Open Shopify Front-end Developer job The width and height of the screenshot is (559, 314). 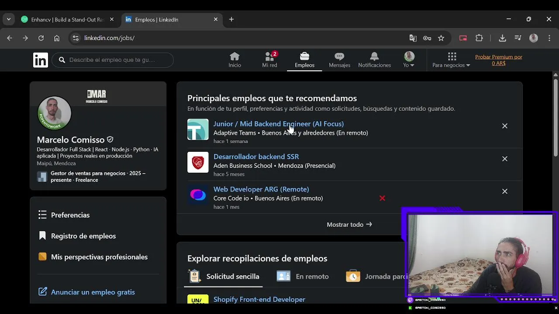tap(259, 299)
